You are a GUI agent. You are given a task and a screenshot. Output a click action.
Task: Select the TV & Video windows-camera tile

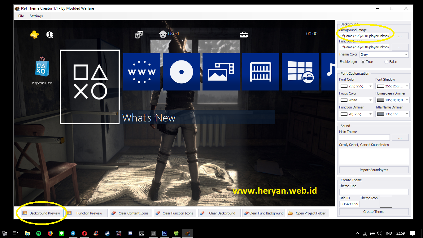click(x=300, y=72)
